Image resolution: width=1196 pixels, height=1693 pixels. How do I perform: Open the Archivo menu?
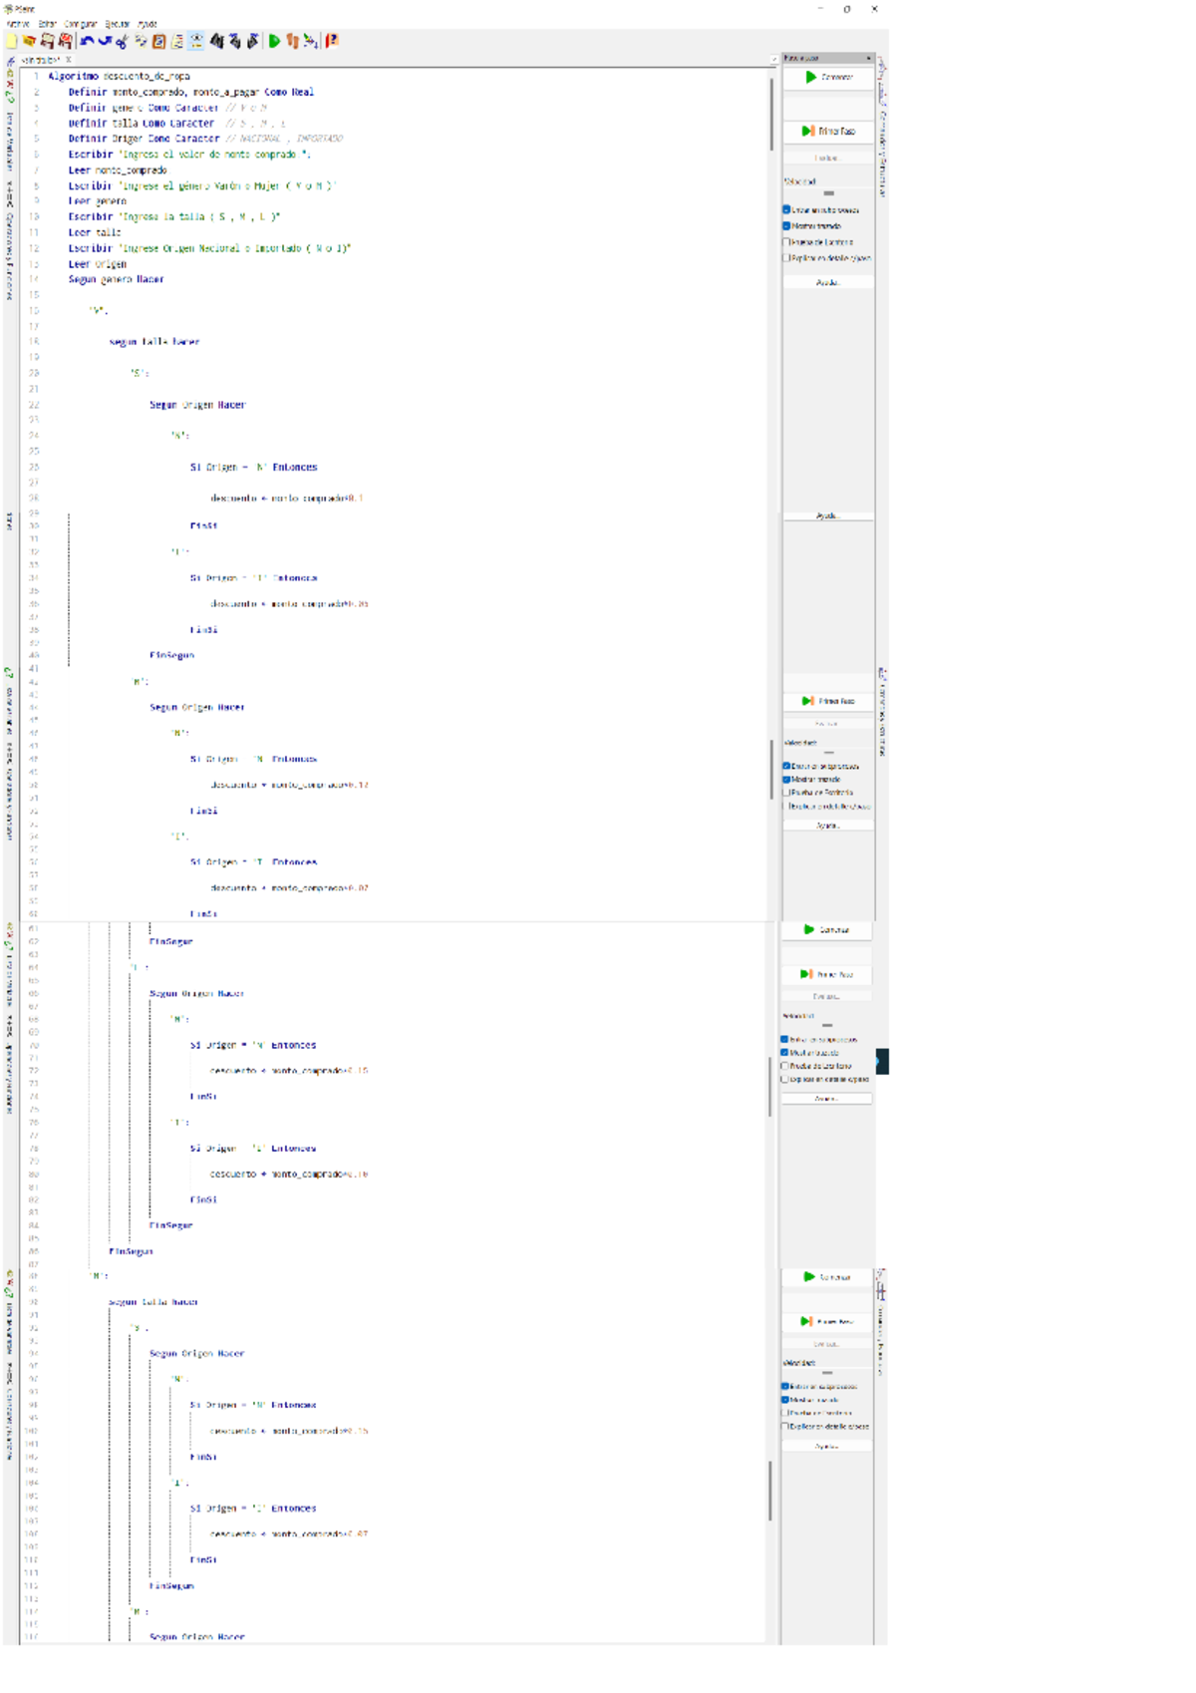coord(18,24)
